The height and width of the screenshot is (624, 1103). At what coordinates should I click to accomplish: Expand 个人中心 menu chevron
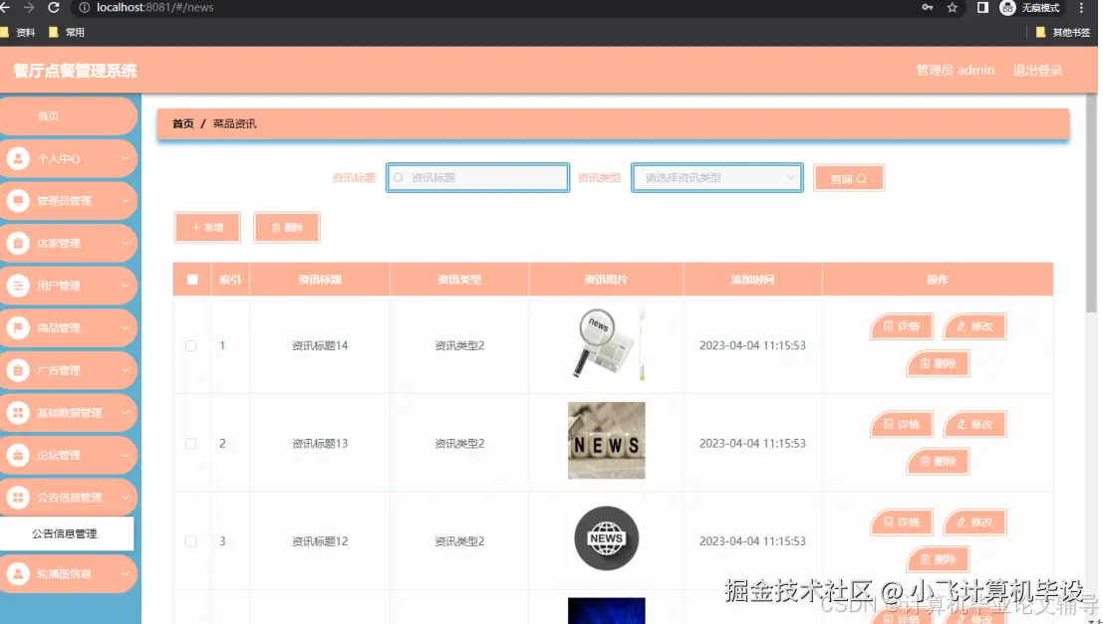[125, 158]
